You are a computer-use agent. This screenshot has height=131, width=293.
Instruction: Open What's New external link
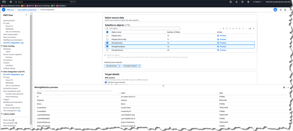point(9,120)
